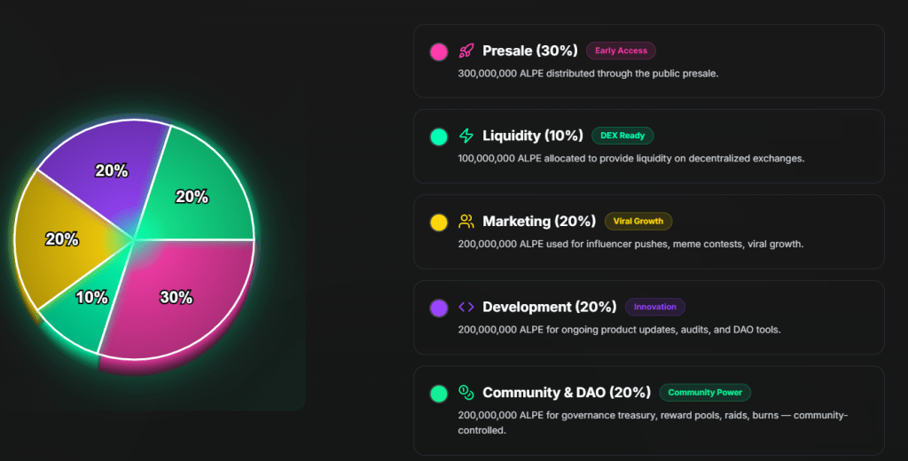Open the Presale (30%) heading

point(529,51)
